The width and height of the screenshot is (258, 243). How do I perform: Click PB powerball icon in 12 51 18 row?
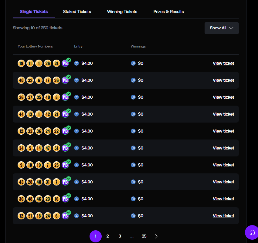click(x=65, y=216)
